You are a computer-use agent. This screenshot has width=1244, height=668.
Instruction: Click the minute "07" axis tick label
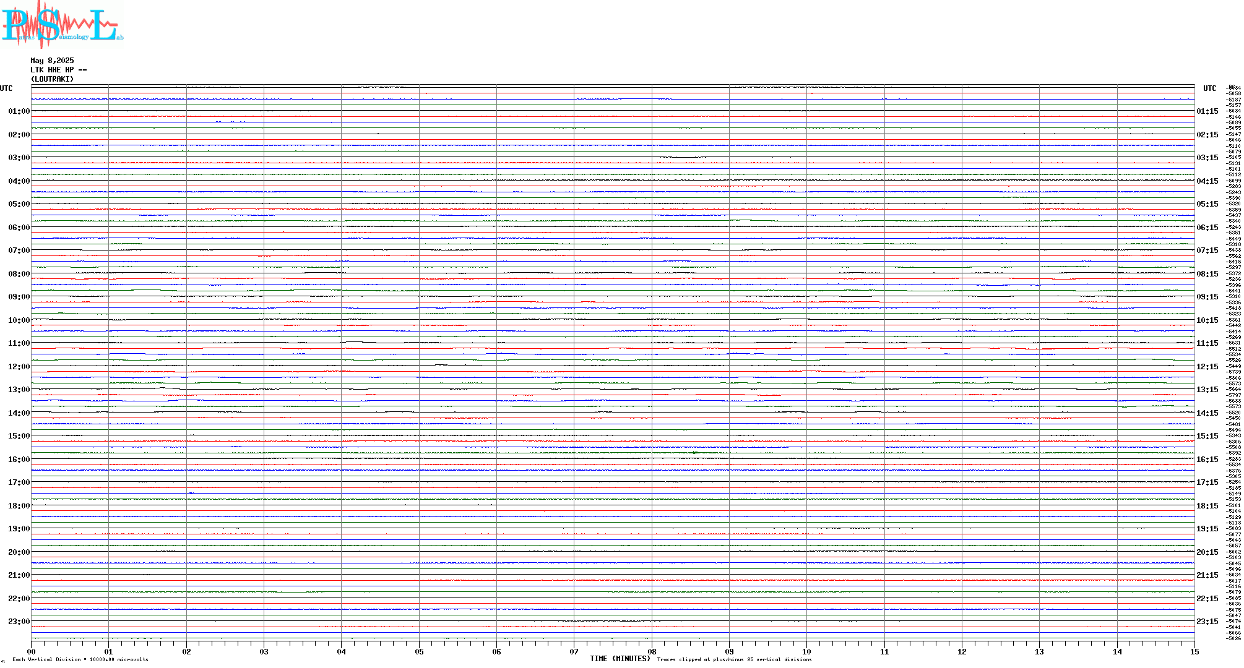[574, 651]
